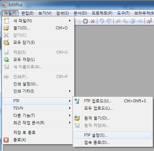The width and height of the screenshot is (154, 151).
Task: Open the 편집(E) menu
Action: (x=27, y=13)
